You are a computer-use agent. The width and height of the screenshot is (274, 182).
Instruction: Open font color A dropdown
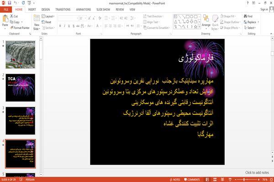tap(99, 26)
